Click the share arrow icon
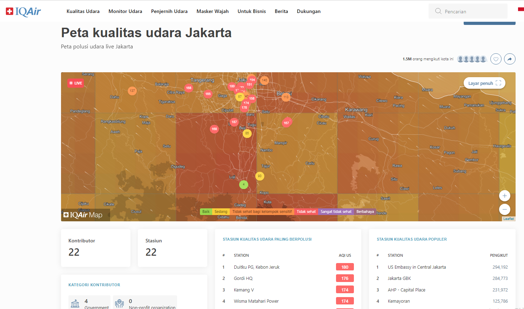Viewport: 524px width, 309px height. [510, 59]
